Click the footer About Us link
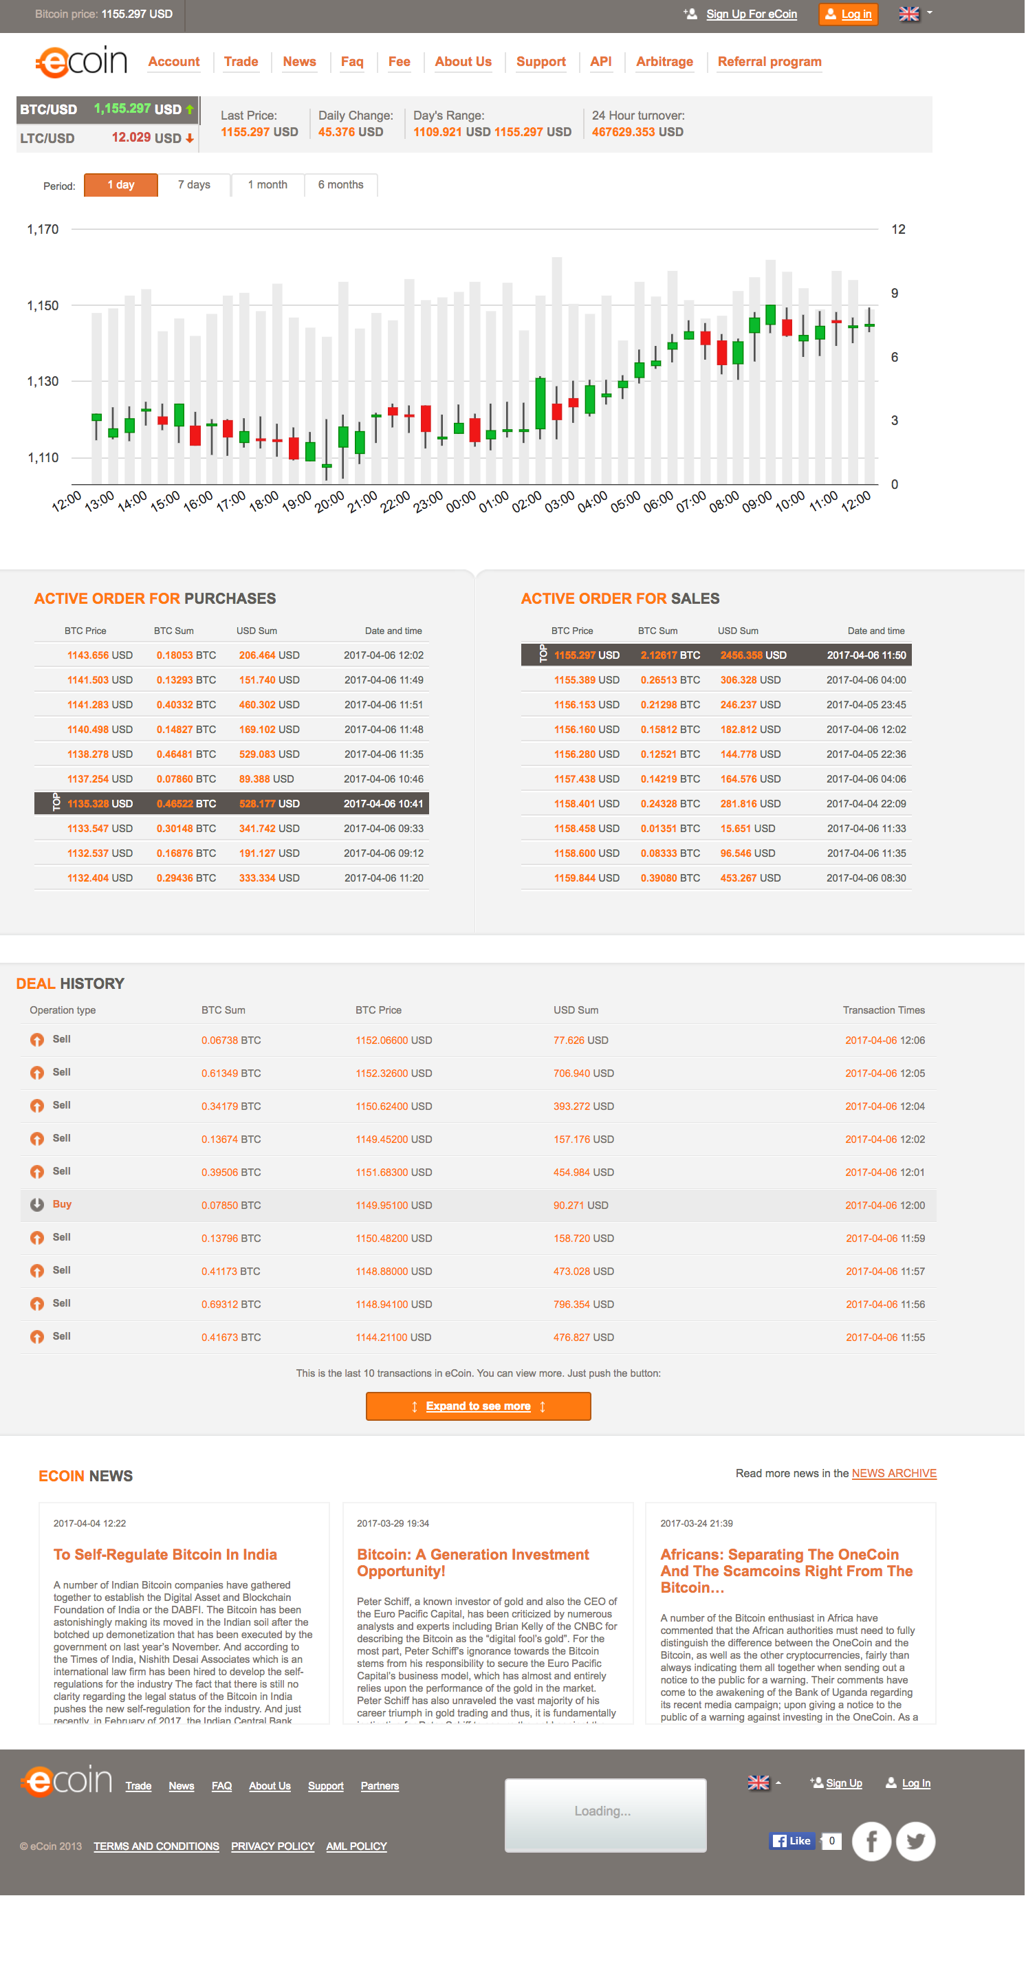The width and height of the screenshot is (1026, 1973). [270, 1785]
